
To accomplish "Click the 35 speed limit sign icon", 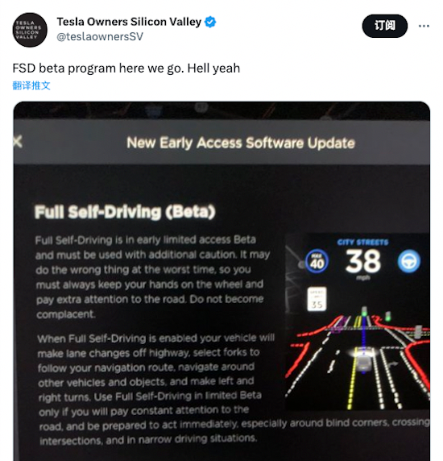I will (x=317, y=299).
